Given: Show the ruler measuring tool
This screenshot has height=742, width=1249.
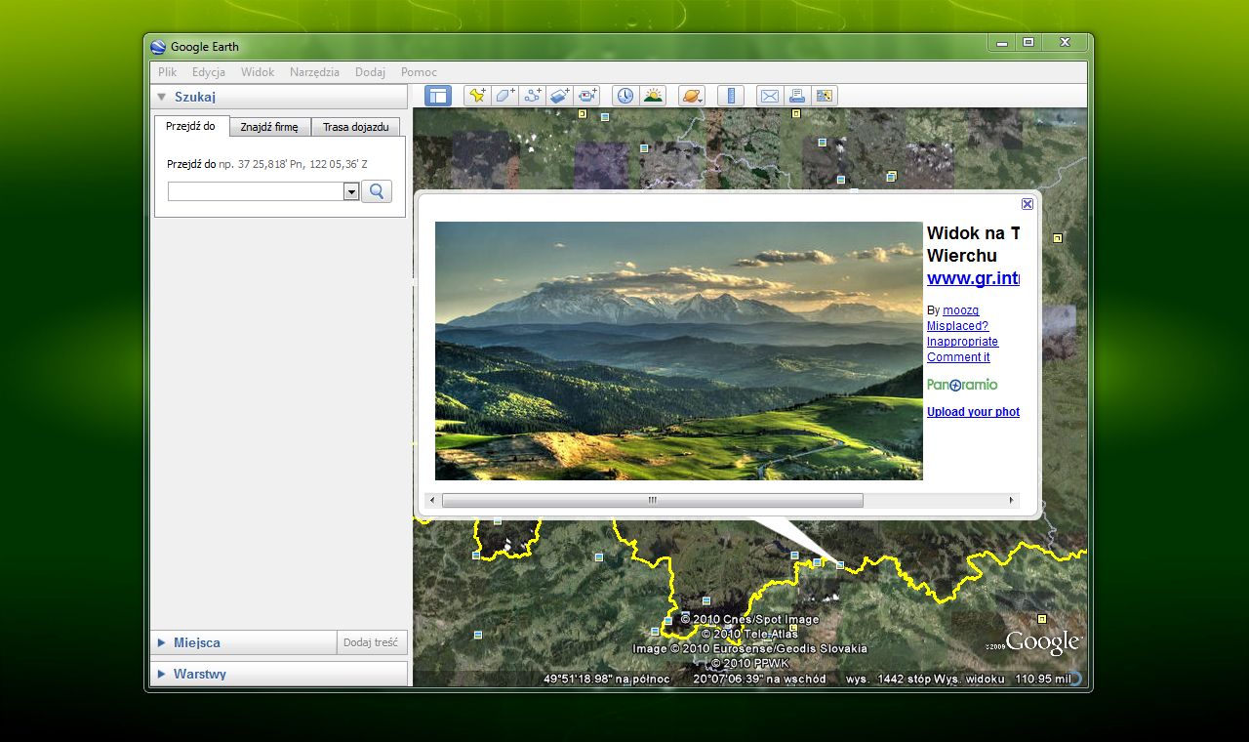Looking at the screenshot, I should pyautogui.click(x=731, y=96).
